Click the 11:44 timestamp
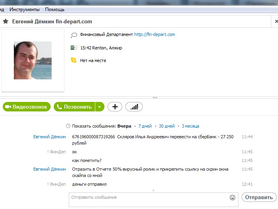The image size is (278, 209). pyautogui.click(x=247, y=137)
